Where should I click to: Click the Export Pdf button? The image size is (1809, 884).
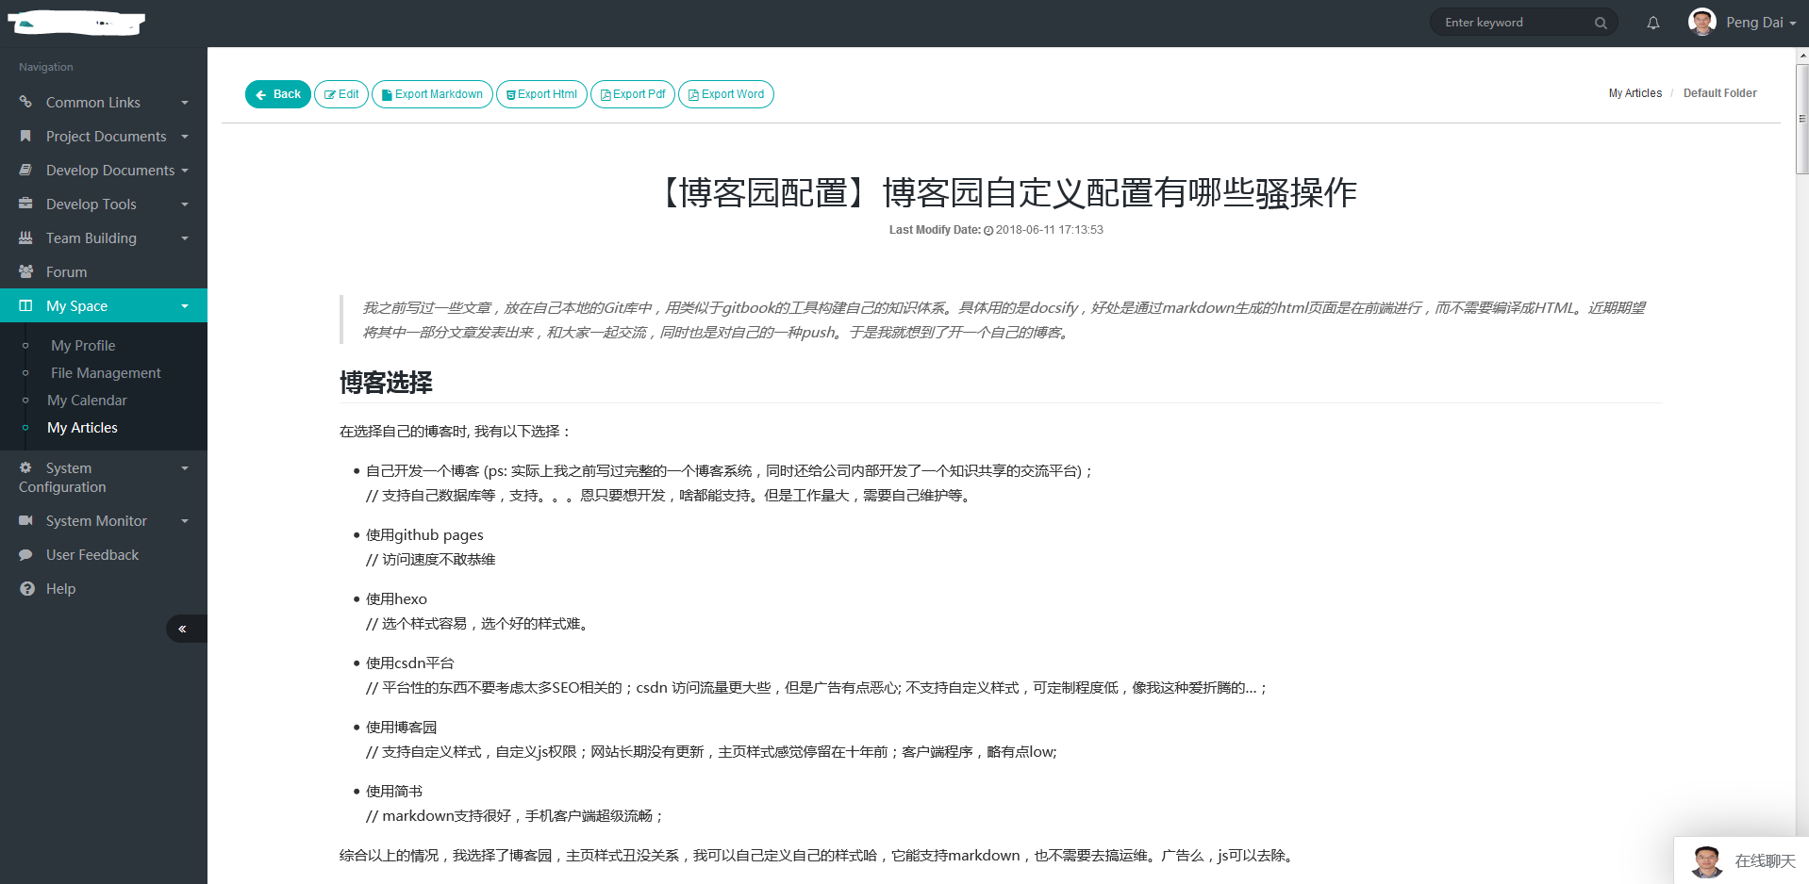click(632, 93)
